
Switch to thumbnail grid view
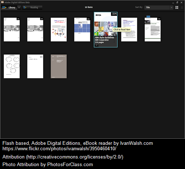(x=177, y=8)
